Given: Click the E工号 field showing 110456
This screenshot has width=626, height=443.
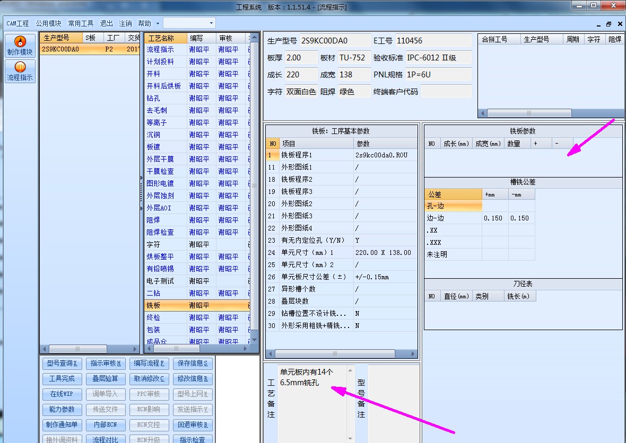Looking at the screenshot, I should [x=433, y=41].
